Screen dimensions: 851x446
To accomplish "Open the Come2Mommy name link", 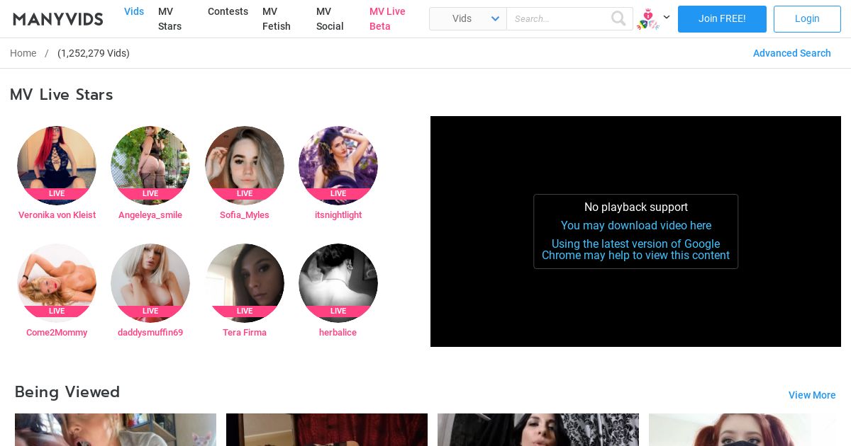I will (57, 333).
